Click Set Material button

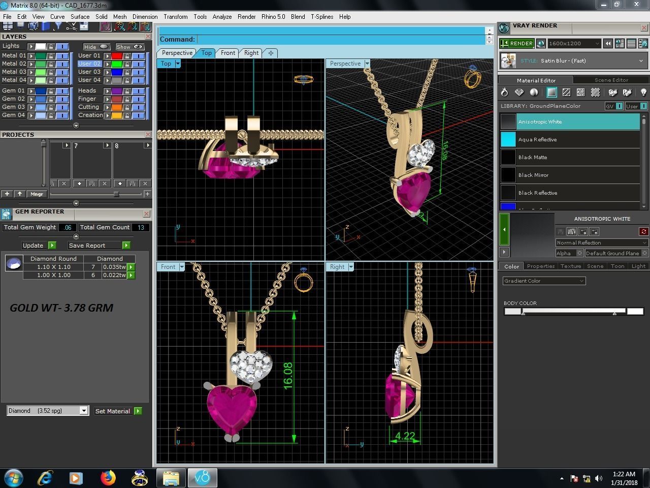118,411
